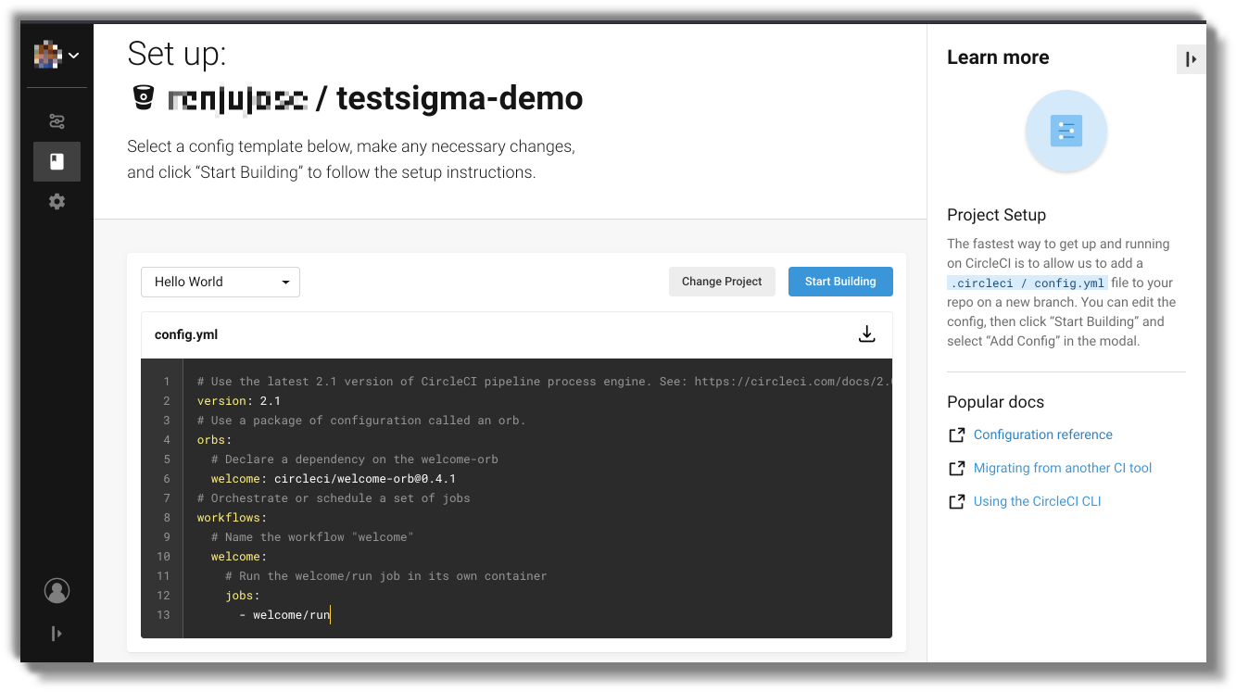Click the 'workflows:' line in editor
The width and height of the screenshot is (1236, 692).
(232, 518)
